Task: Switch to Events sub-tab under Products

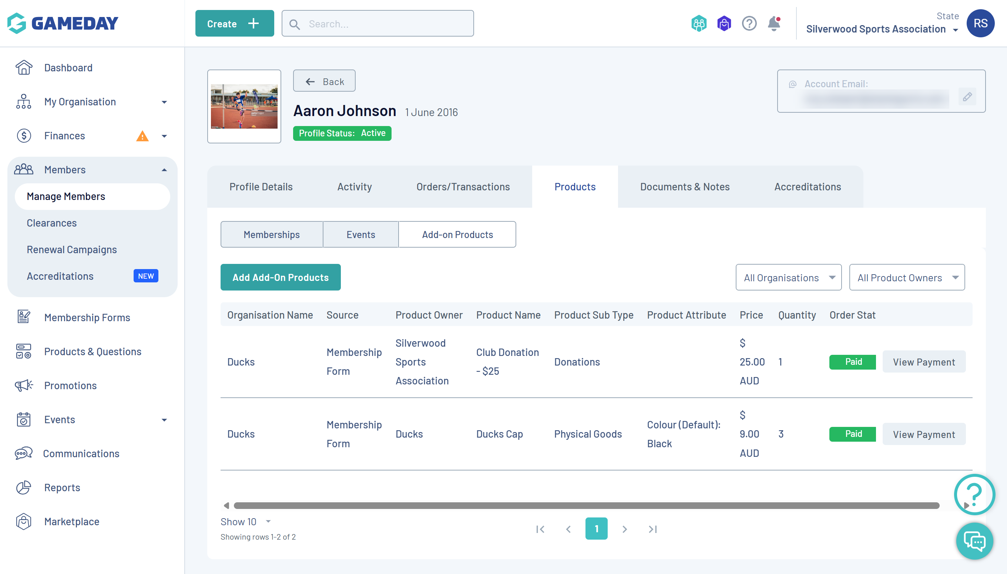Action: (360, 235)
